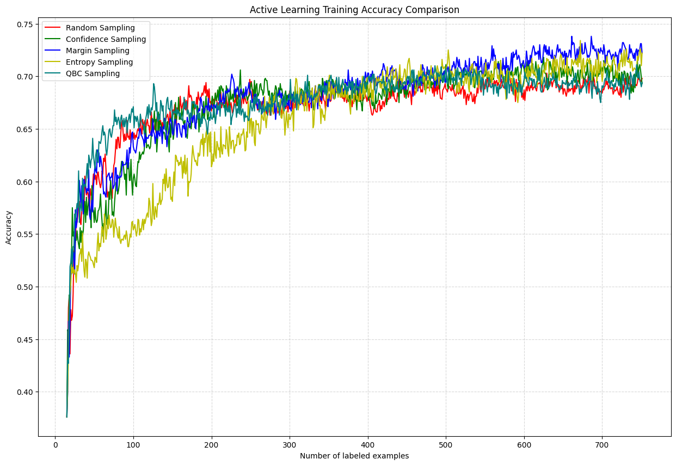Click the x-axis tick label 400
The height and width of the screenshot is (465, 676).
coord(368,444)
